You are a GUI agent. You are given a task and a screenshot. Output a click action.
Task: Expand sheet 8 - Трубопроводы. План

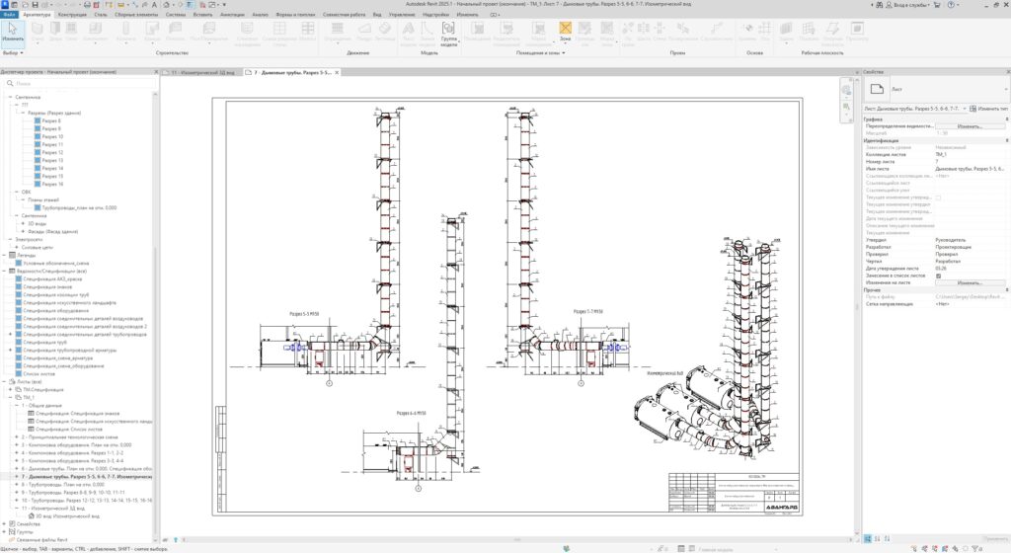point(17,485)
